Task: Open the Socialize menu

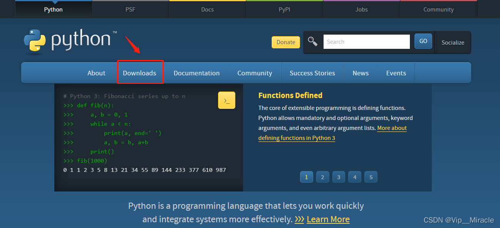Action: [453, 42]
